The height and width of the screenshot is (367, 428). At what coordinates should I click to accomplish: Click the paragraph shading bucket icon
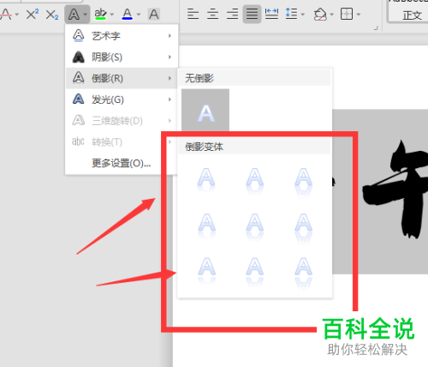320,14
